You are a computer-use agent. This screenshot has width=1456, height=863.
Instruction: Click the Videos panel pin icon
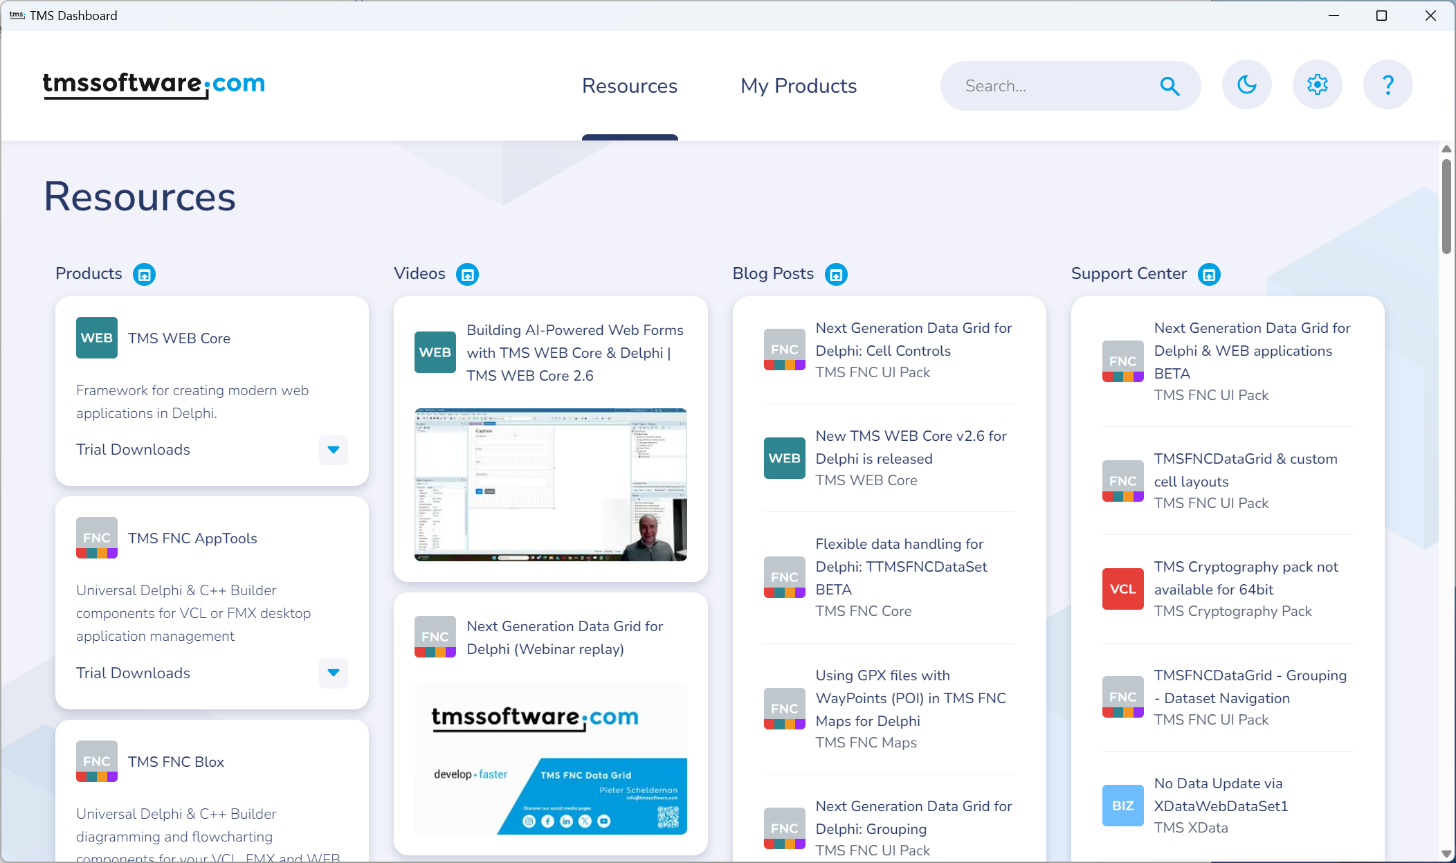pos(468,274)
